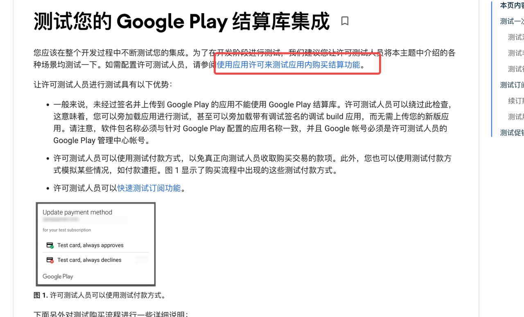Click the 本页内容 table of contents header
The height and width of the screenshot is (317, 524).
tap(512, 5)
